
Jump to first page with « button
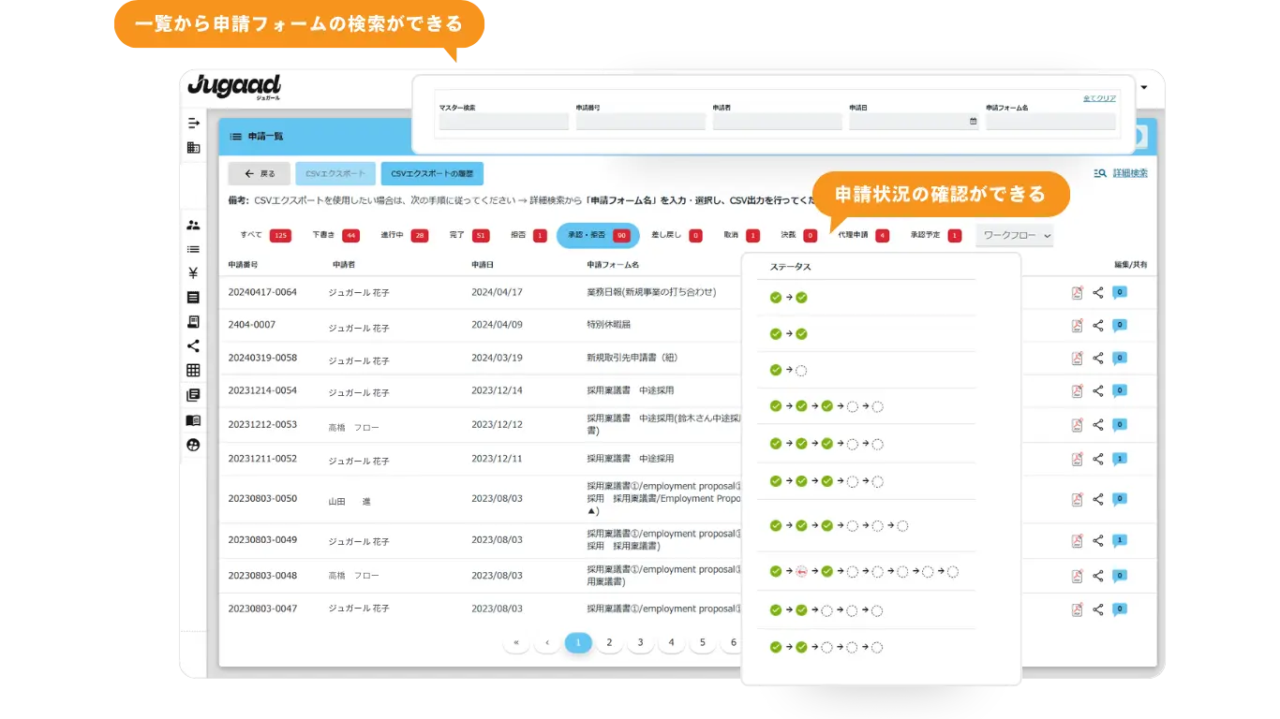point(516,642)
